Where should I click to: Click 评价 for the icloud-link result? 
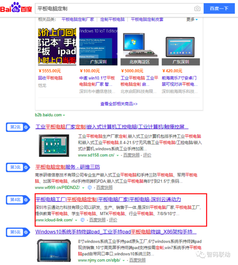click(113, 220)
